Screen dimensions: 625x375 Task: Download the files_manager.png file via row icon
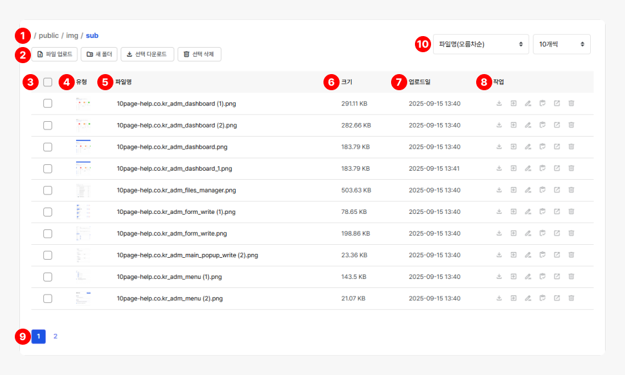[x=499, y=191]
